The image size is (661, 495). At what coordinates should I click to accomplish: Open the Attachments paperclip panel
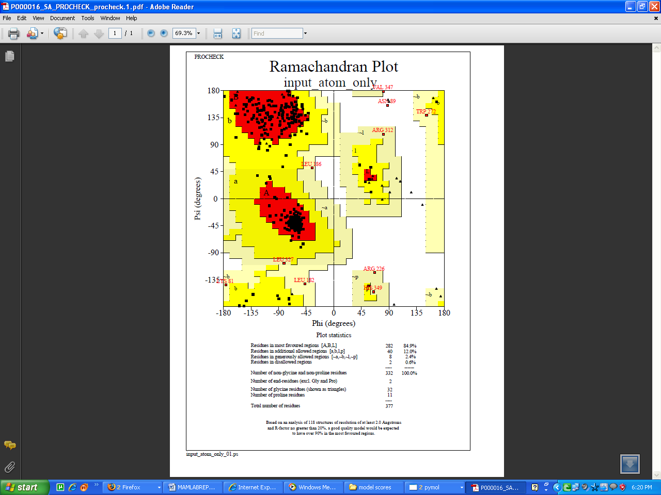(10, 467)
